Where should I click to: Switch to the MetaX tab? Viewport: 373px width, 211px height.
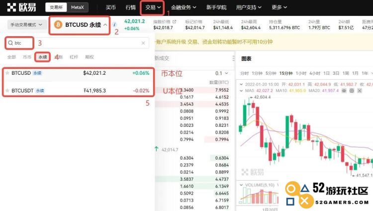[78, 7]
